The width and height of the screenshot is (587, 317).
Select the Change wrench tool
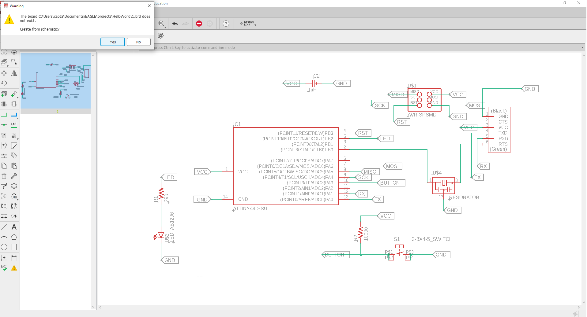pos(14,176)
